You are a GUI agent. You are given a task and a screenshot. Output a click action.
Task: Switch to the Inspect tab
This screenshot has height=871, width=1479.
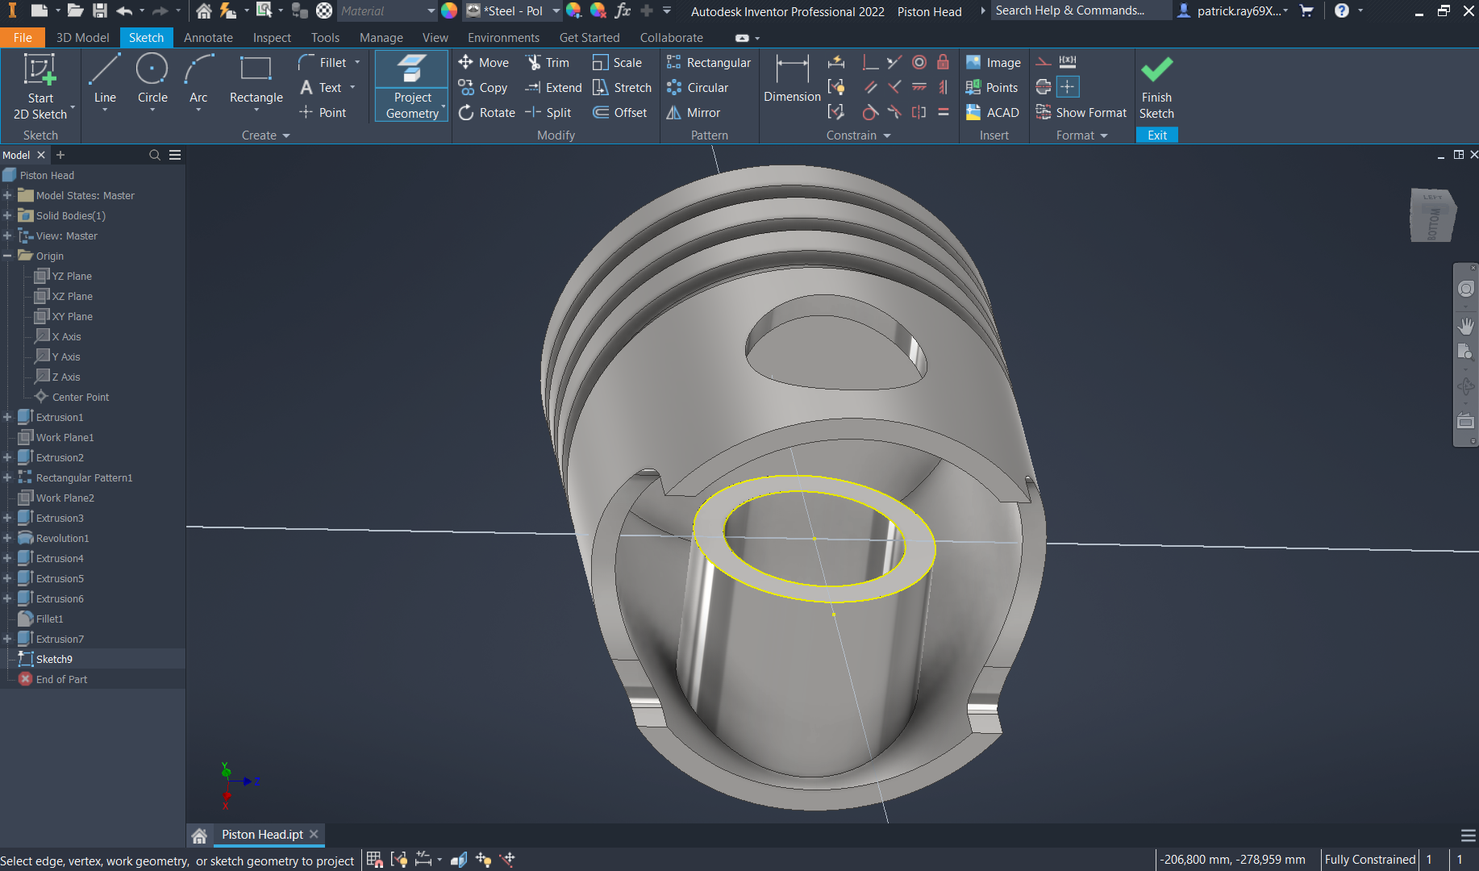[272, 37]
